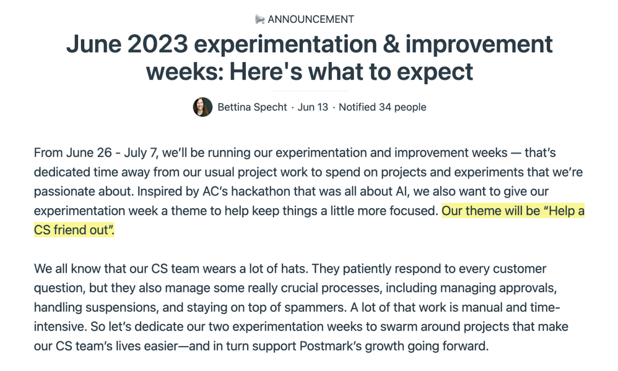
Task: Click the megaphone icon beside ANNOUNCEMENT
Action: (x=260, y=19)
